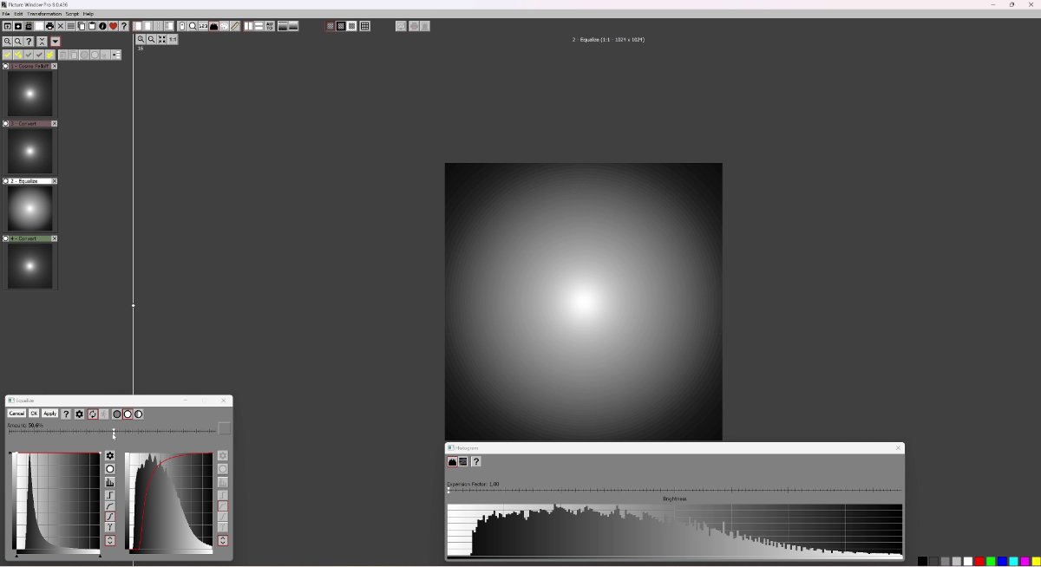Click the red heart icon in toolbar
The width and height of the screenshot is (1041, 567).
point(113,26)
